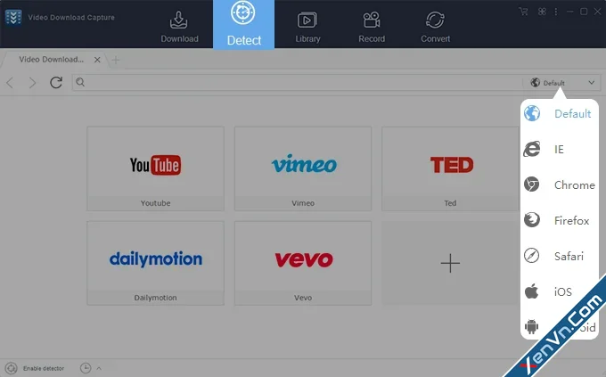The image size is (606, 377).
Task: Add a new site with plus tile
Action: point(450,263)
